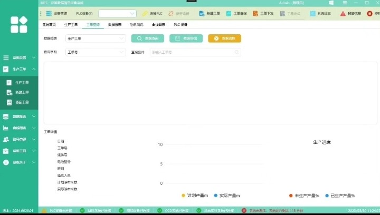Click the title bar icon left of the menu icon
Image resolution: width=380 pixels, height=215 pixels.
coord(331,3)
